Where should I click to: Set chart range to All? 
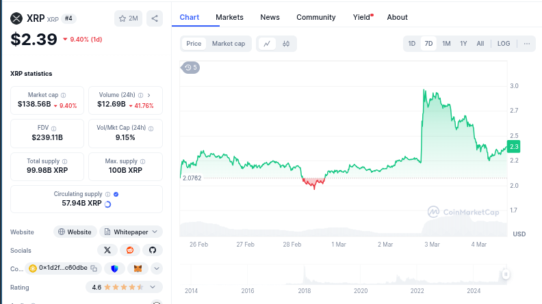[480, 44]
